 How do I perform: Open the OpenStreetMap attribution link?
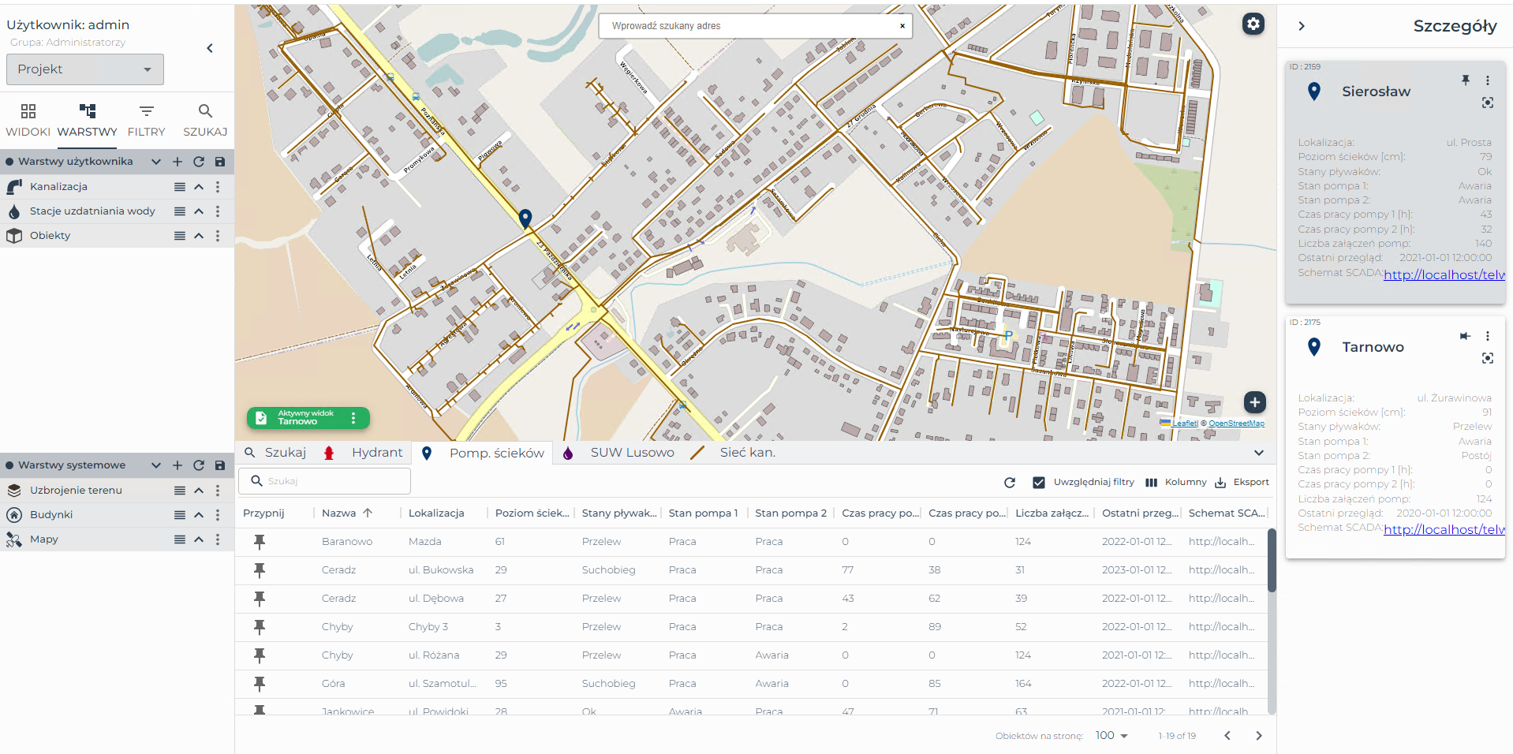[x=1236, y=424]
